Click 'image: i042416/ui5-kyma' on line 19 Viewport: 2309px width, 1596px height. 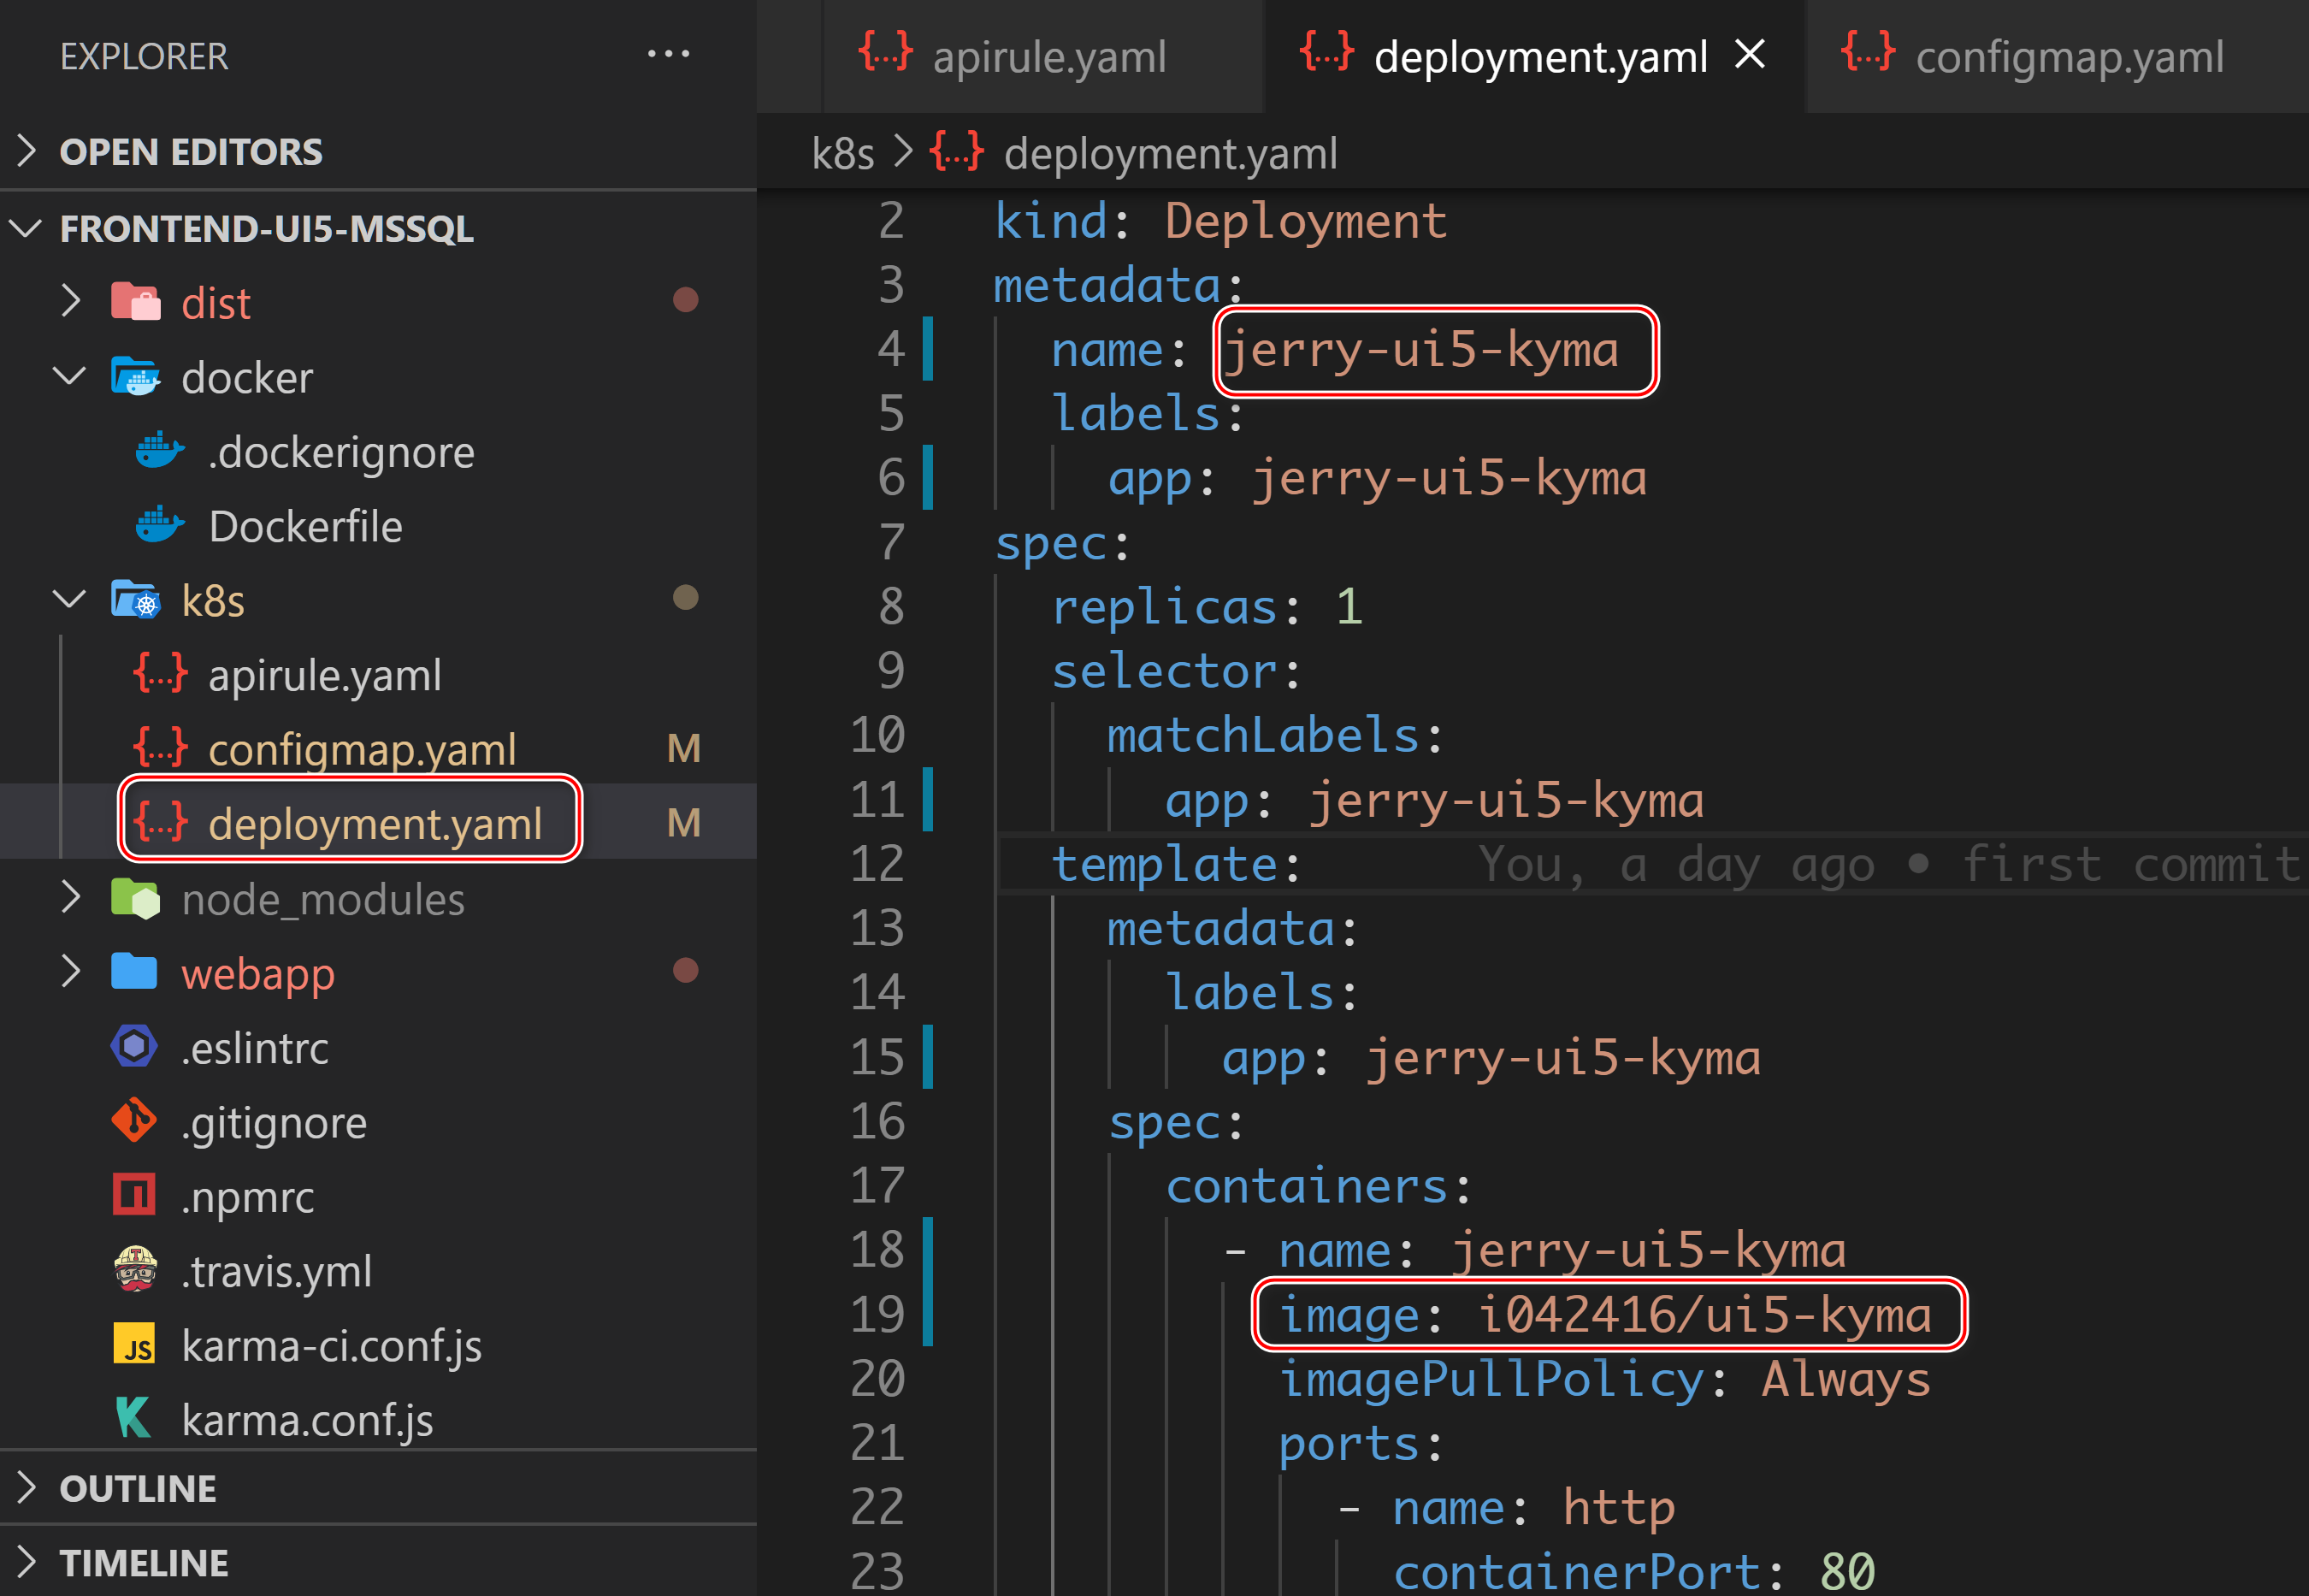click(1605, 1314)
